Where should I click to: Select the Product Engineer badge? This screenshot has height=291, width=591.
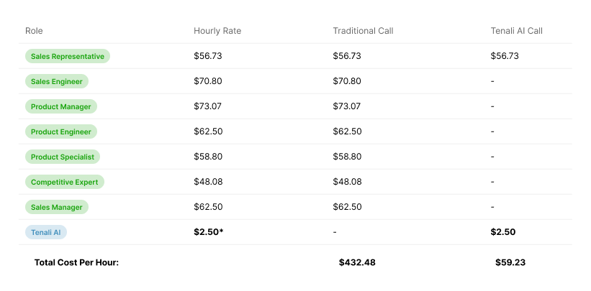tap(60, 131)
